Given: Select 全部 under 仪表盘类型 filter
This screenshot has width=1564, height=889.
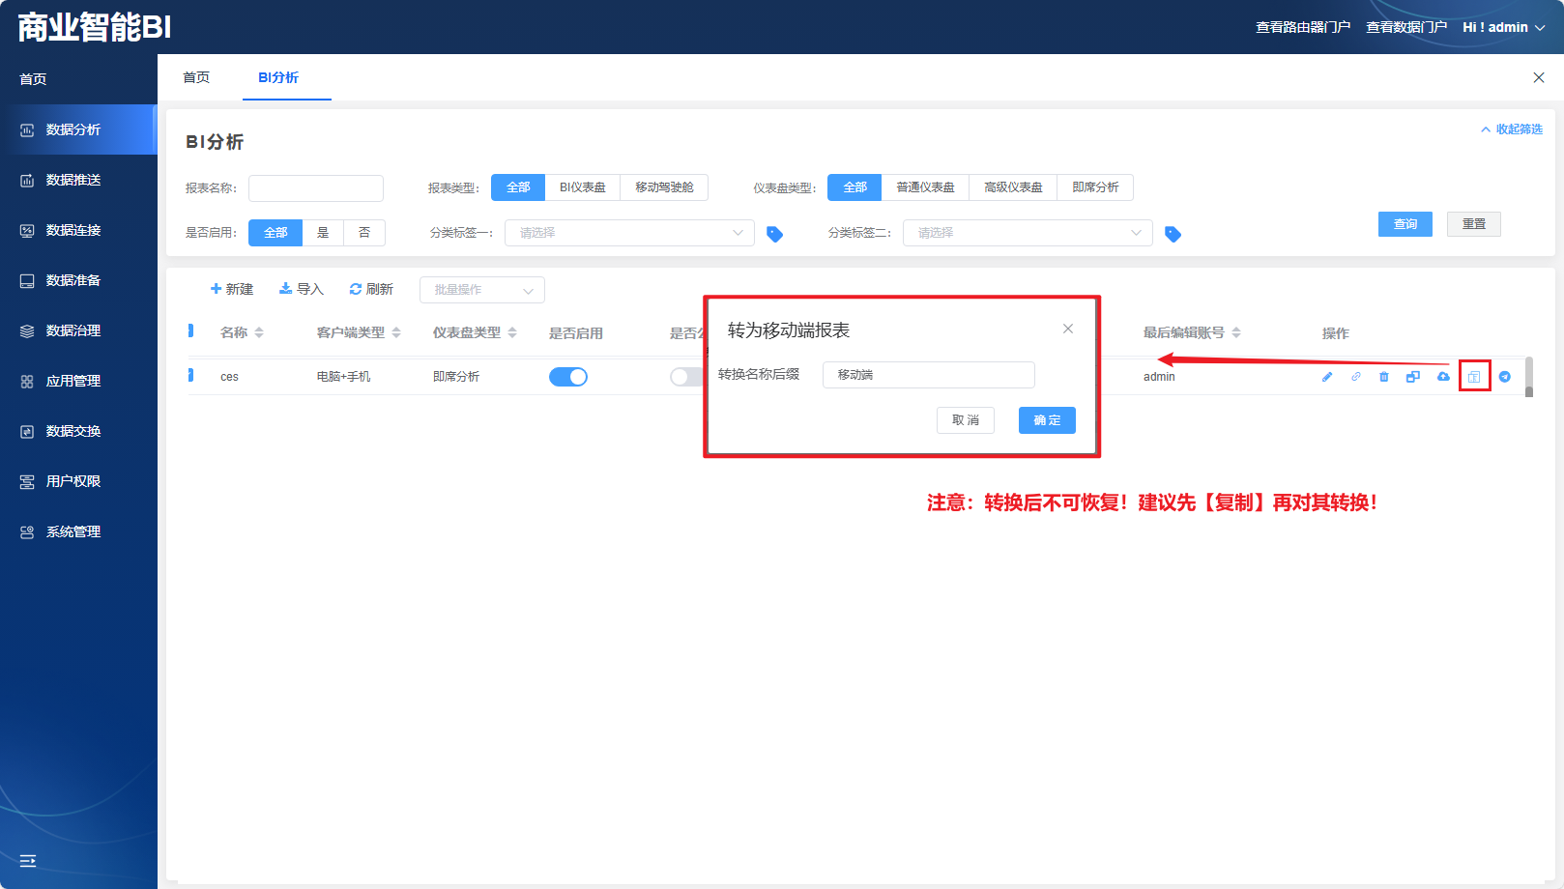Looking at the screenshot, I should pos(854,187).
